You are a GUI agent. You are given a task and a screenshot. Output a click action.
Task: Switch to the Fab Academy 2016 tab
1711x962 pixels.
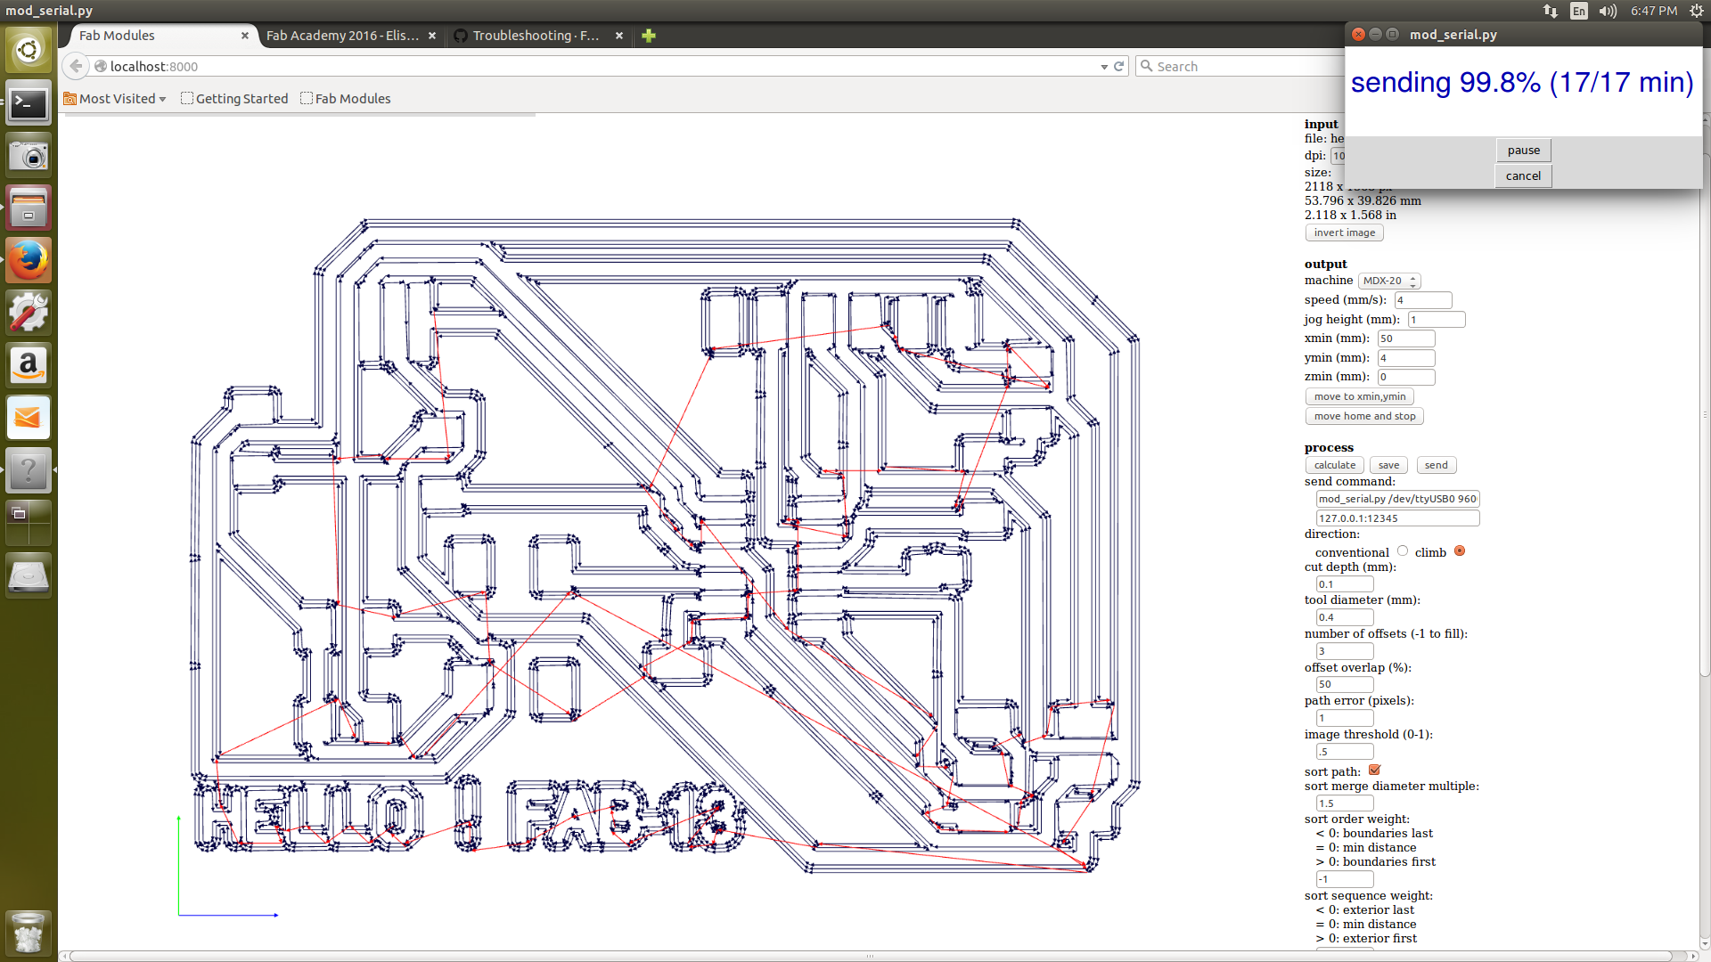click(342, 36)
